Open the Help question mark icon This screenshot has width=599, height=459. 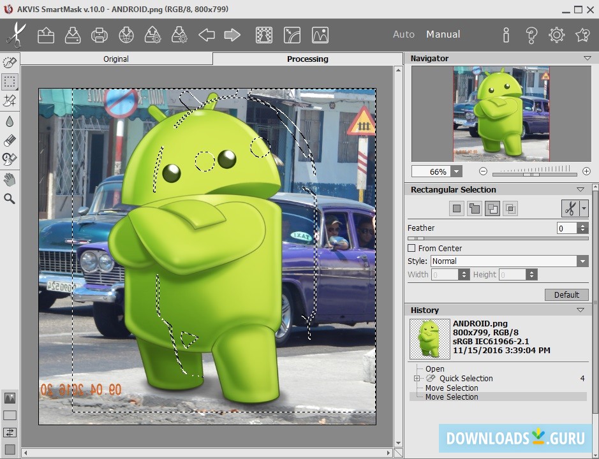click(x=531, y=34)
